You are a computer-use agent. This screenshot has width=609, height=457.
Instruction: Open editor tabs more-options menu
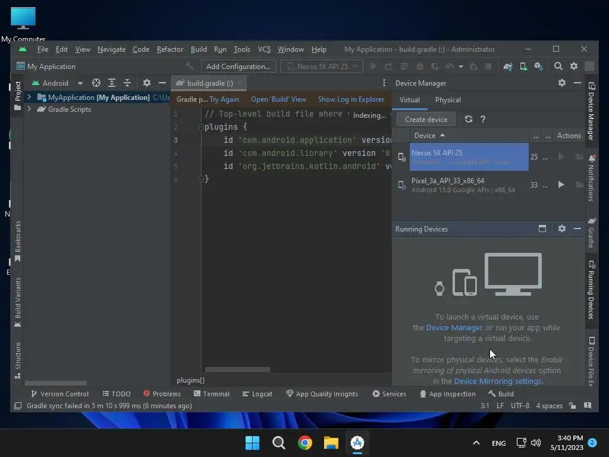coord(384,83)
